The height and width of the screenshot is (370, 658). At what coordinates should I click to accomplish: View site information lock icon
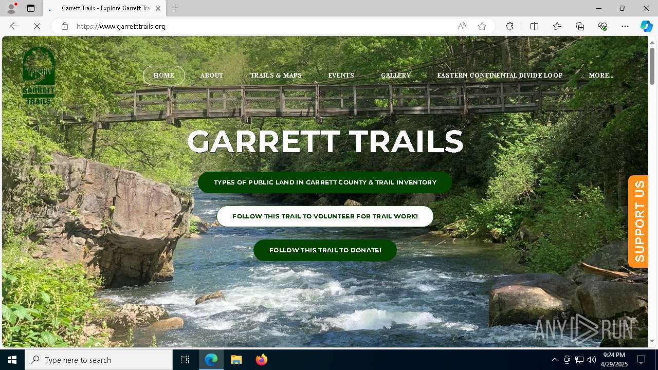coord(65,26)
